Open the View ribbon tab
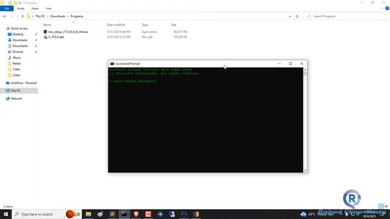Viewport: 390px width, 219px height. tap(49, 9)
